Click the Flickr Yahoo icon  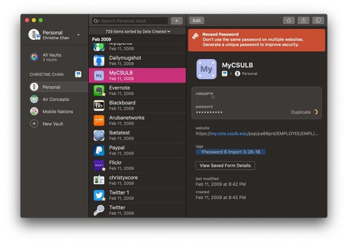tap(99, 165)
